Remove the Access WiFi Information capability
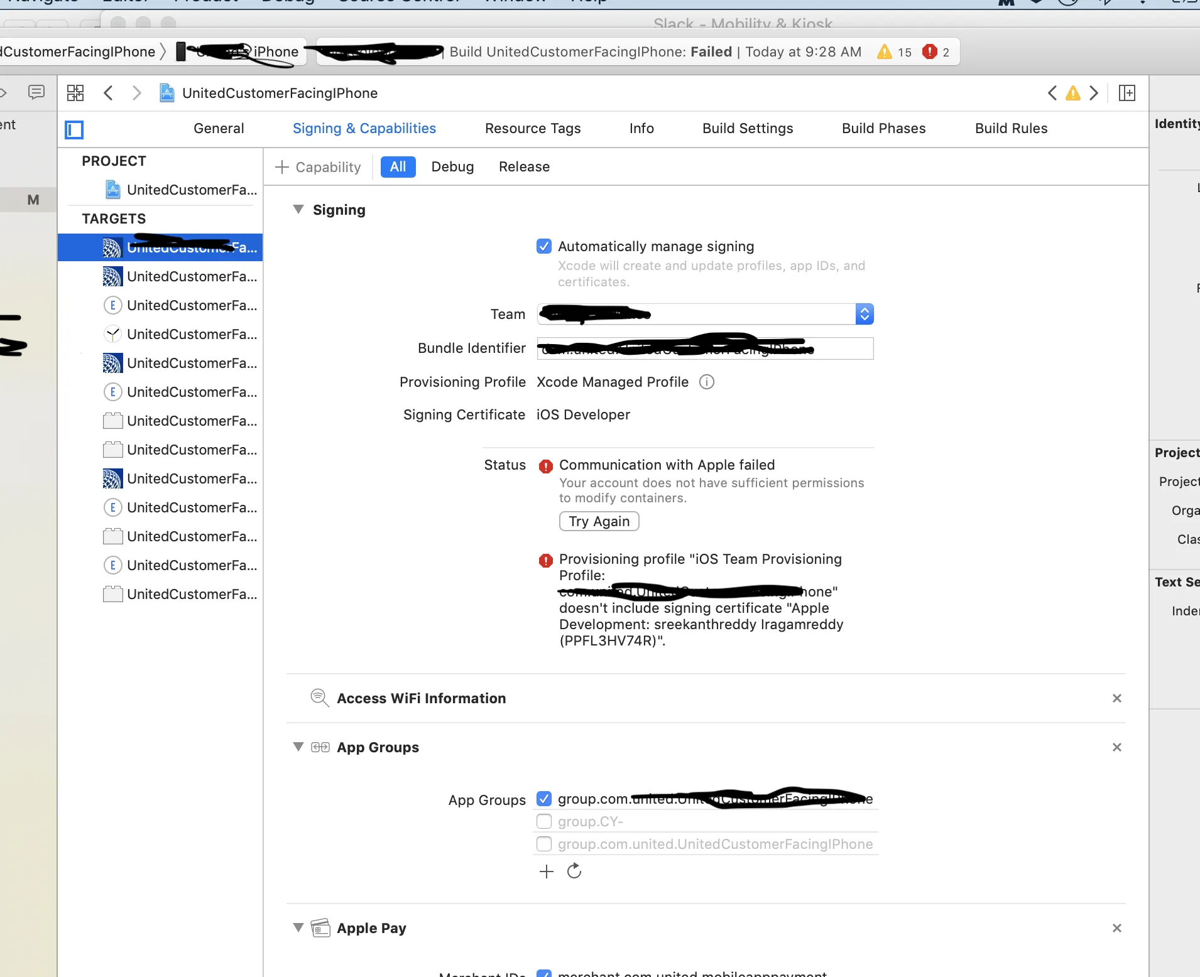 1117,698
